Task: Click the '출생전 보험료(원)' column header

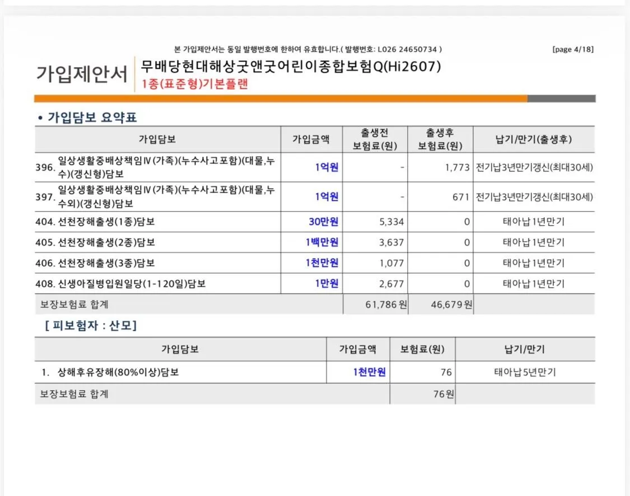Action: 375,139
